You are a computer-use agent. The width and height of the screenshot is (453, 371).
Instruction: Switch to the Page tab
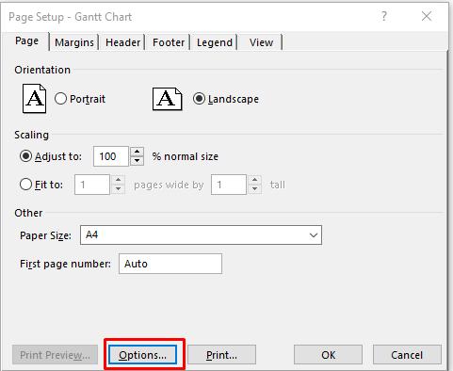pyautogui.click(x=26, y=40)
